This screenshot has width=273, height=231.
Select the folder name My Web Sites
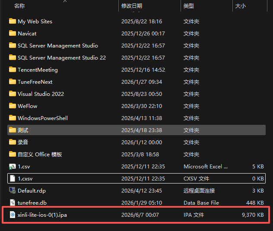coord(35,22)
